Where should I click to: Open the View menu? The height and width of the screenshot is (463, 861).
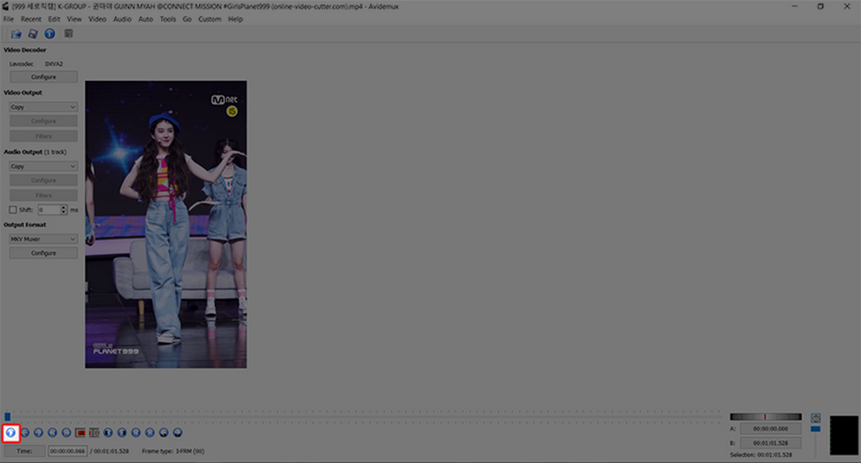point(74,19)
